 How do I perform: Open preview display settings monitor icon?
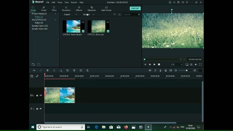click(x=187, y=64)
